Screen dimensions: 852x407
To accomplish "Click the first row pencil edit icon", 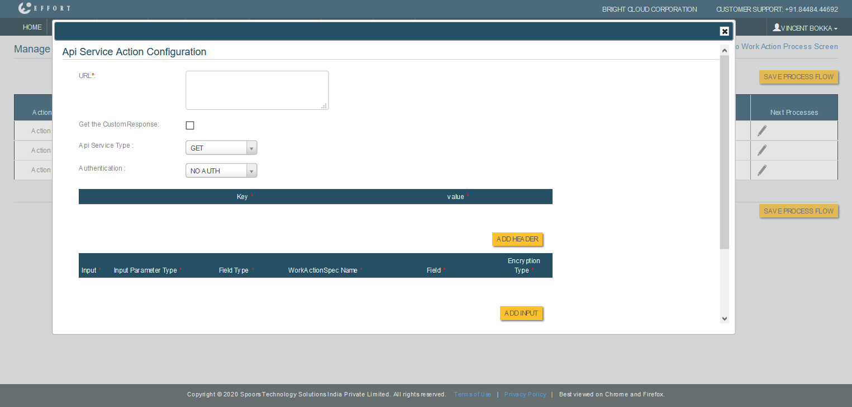I will 761,130.
